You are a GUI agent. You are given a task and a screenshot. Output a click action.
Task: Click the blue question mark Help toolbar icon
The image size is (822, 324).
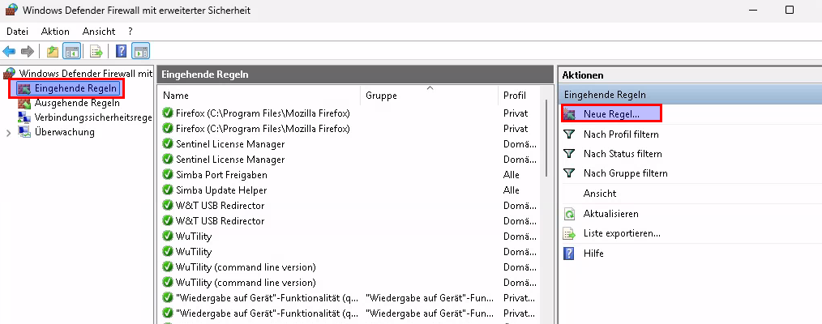coord(122,51)
